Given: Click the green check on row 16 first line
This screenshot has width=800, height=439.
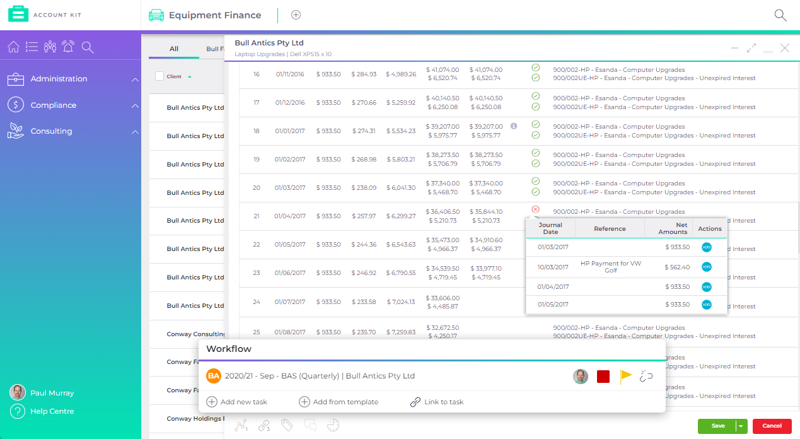Looking at the screenshot, I should (x=535, y=67).
